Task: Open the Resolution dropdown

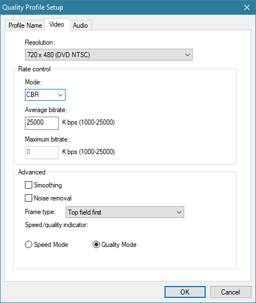Action: point(109,55)
